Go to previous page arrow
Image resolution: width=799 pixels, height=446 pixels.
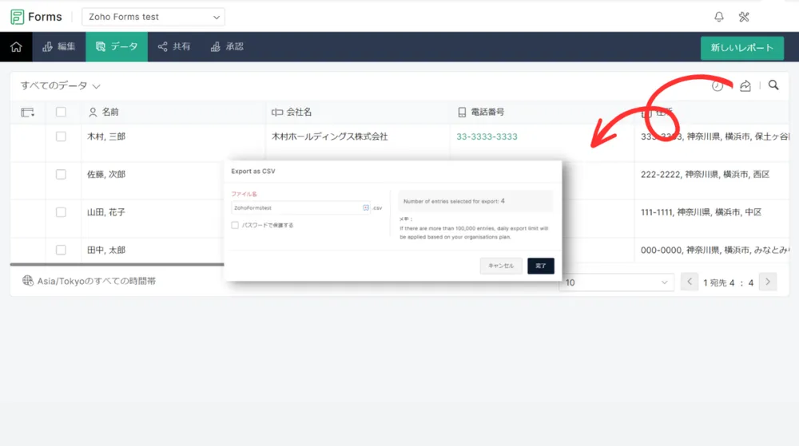click(690, 281)
